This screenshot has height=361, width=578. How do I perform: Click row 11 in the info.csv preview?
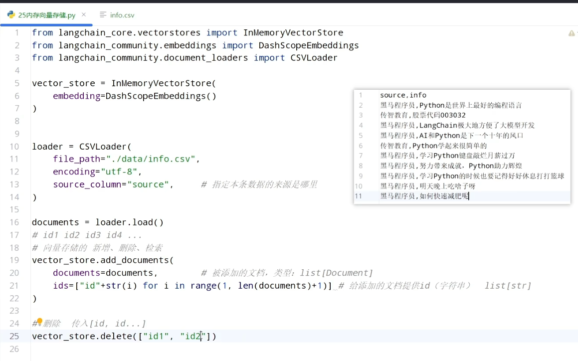click(462, 196)
